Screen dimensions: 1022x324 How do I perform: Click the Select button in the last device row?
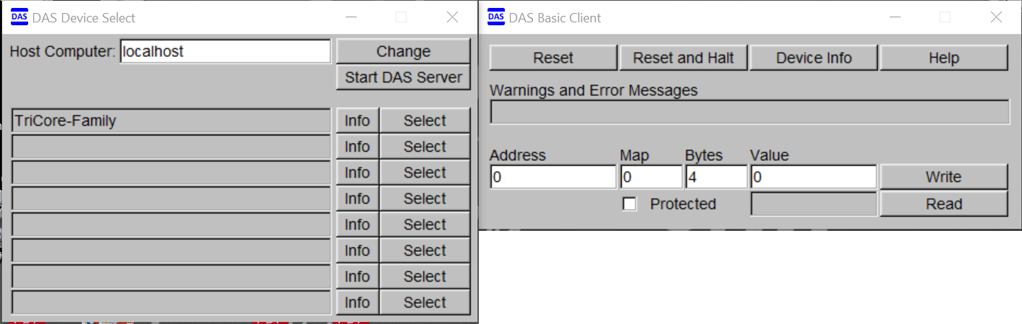coord(425,302)
